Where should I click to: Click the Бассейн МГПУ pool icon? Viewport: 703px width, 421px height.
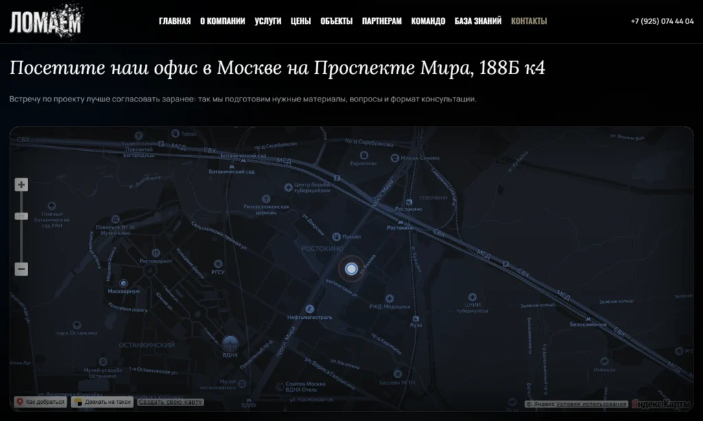(397, 374)
